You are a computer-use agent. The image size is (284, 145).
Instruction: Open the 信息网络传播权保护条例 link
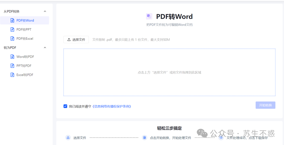(x=111, y=106)
